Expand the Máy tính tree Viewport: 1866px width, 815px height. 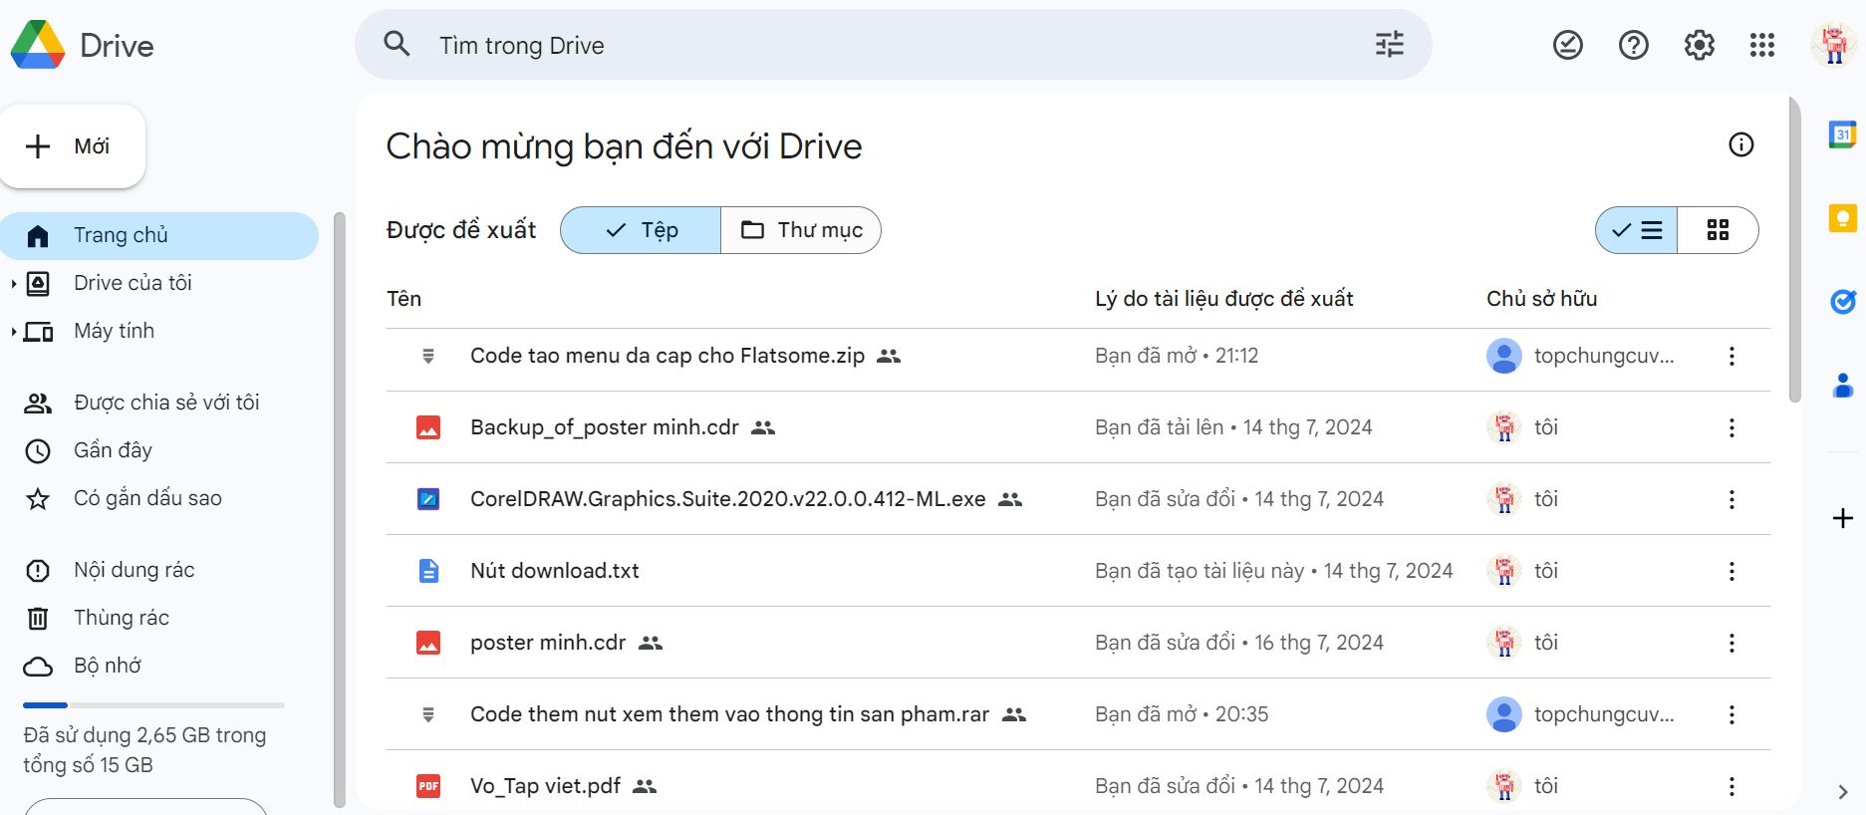13,332
